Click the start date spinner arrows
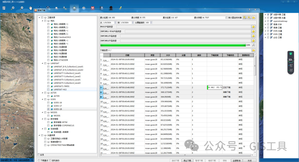Viewport: 299px width, 162px height. [115, 22]
